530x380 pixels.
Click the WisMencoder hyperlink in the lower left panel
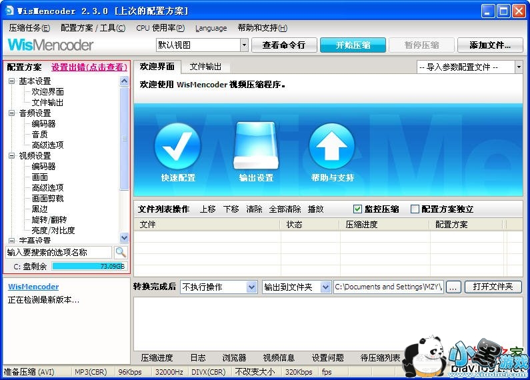pyautogui.click(x=33, y=287)
